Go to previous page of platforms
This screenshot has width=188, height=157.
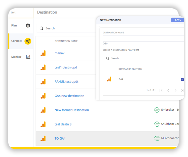coord(168,90)
